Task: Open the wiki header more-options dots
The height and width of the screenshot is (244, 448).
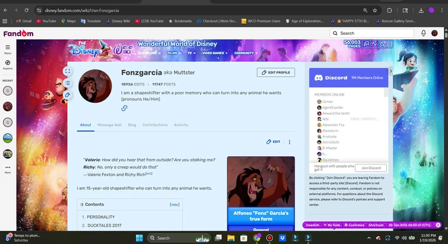Action: tap(389, 44)
